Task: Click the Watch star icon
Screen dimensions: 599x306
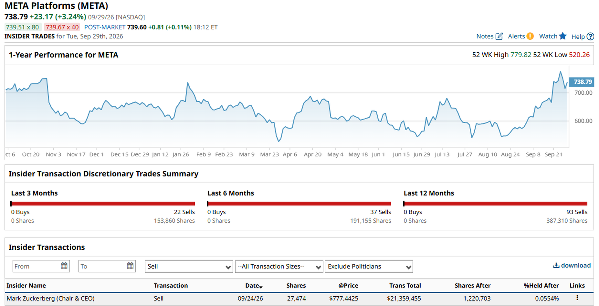Action: (x=563, y=36)
